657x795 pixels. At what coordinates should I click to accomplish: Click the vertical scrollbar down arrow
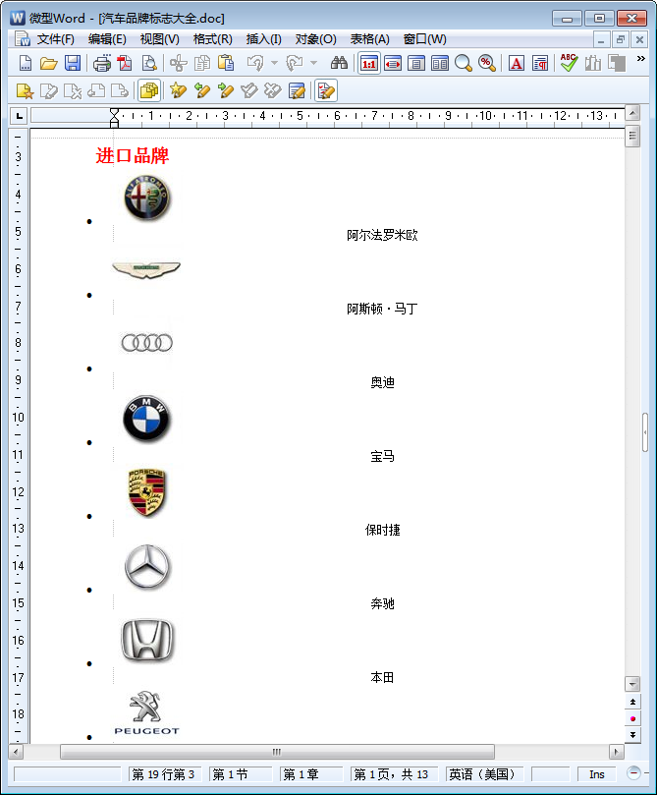632,683
